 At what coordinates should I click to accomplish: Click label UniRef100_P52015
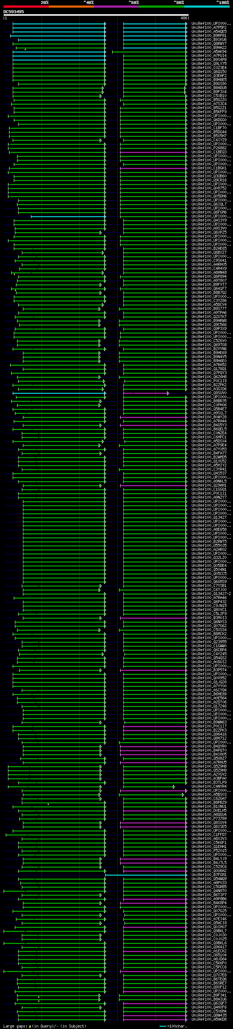(209, 851)
